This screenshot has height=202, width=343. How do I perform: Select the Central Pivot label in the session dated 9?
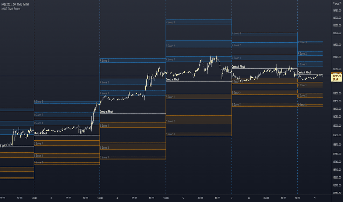[304, 72]
